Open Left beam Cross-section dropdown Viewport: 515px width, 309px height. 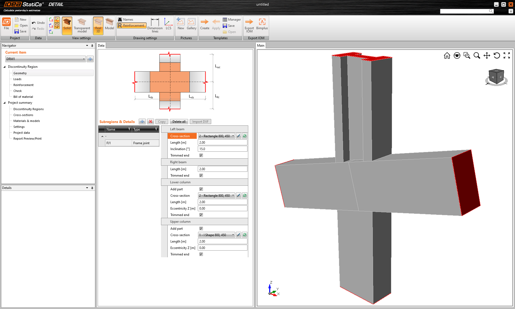216,136
